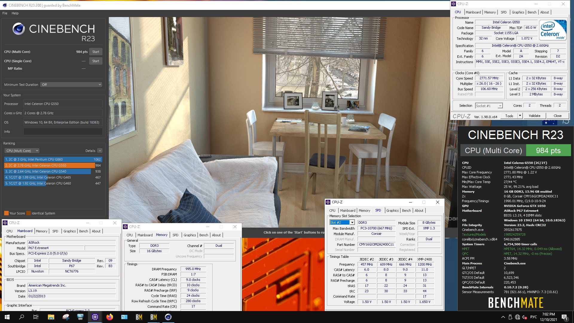574x323 pixels.
Task: Click the CPU-Z Memory window title icon
Action: point(126,227)
